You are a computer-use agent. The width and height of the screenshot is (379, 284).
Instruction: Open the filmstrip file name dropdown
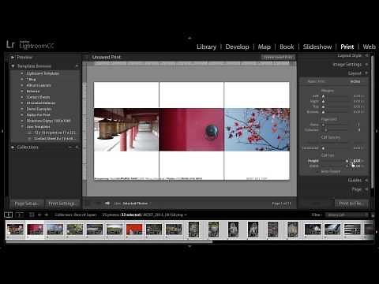(x=165, y=215)
